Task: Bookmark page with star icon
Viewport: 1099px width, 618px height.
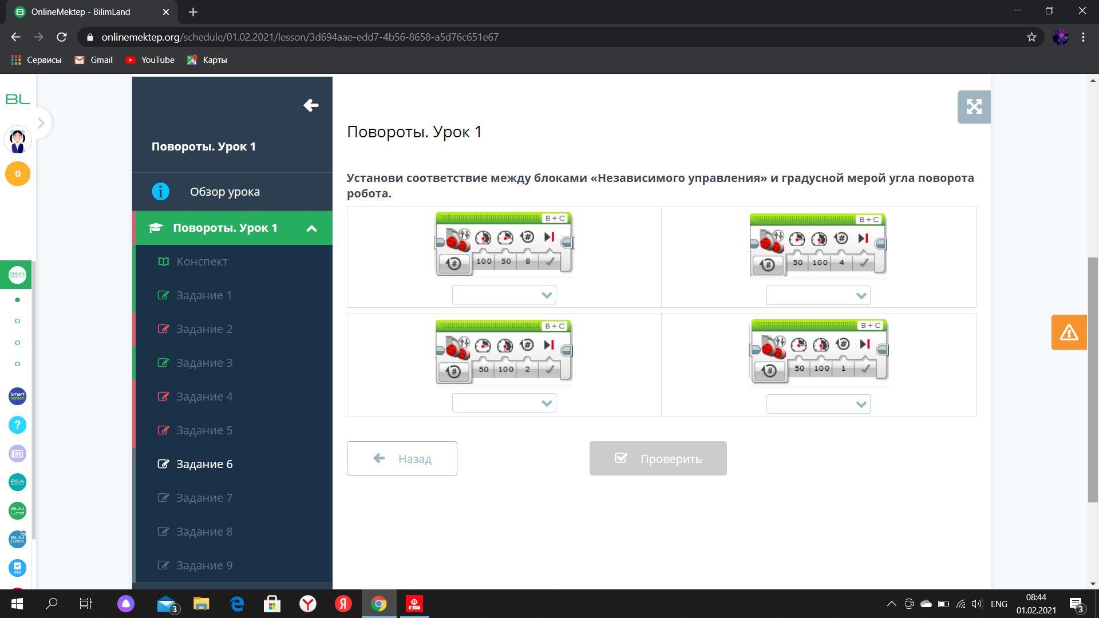Action: [1031, 37]
